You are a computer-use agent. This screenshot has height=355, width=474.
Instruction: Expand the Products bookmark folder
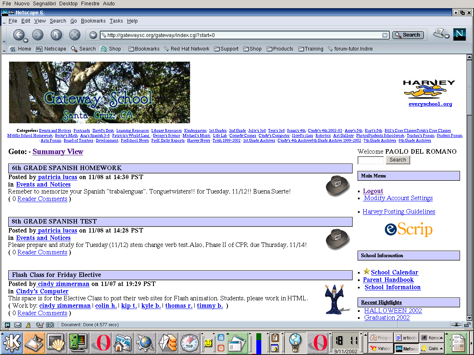point(280,49)
